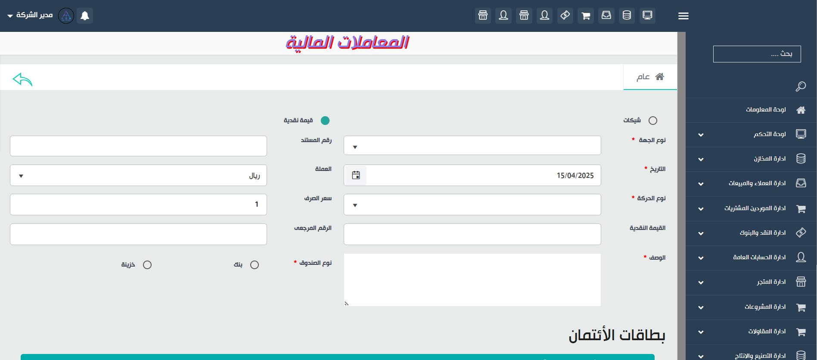Click the القيمة النقدية amount field
The image size is (817, 360).
pyautogui.click(x=472, y=234)
